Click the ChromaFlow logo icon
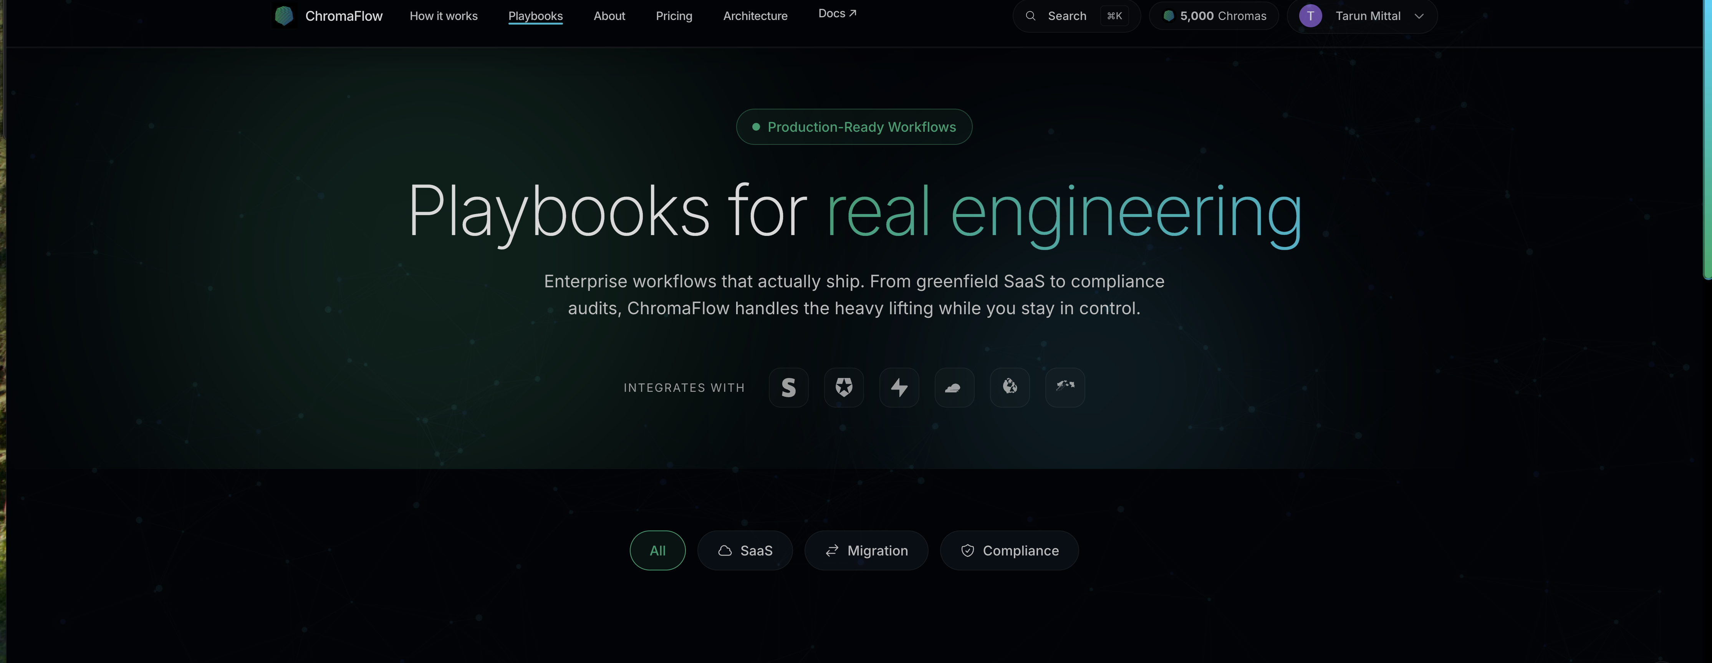Image resolution: width=1712 pixels, height=663 pixels. coord(284,15)
